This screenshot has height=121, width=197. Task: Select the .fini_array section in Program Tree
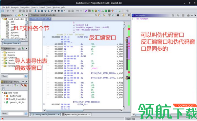15,35
